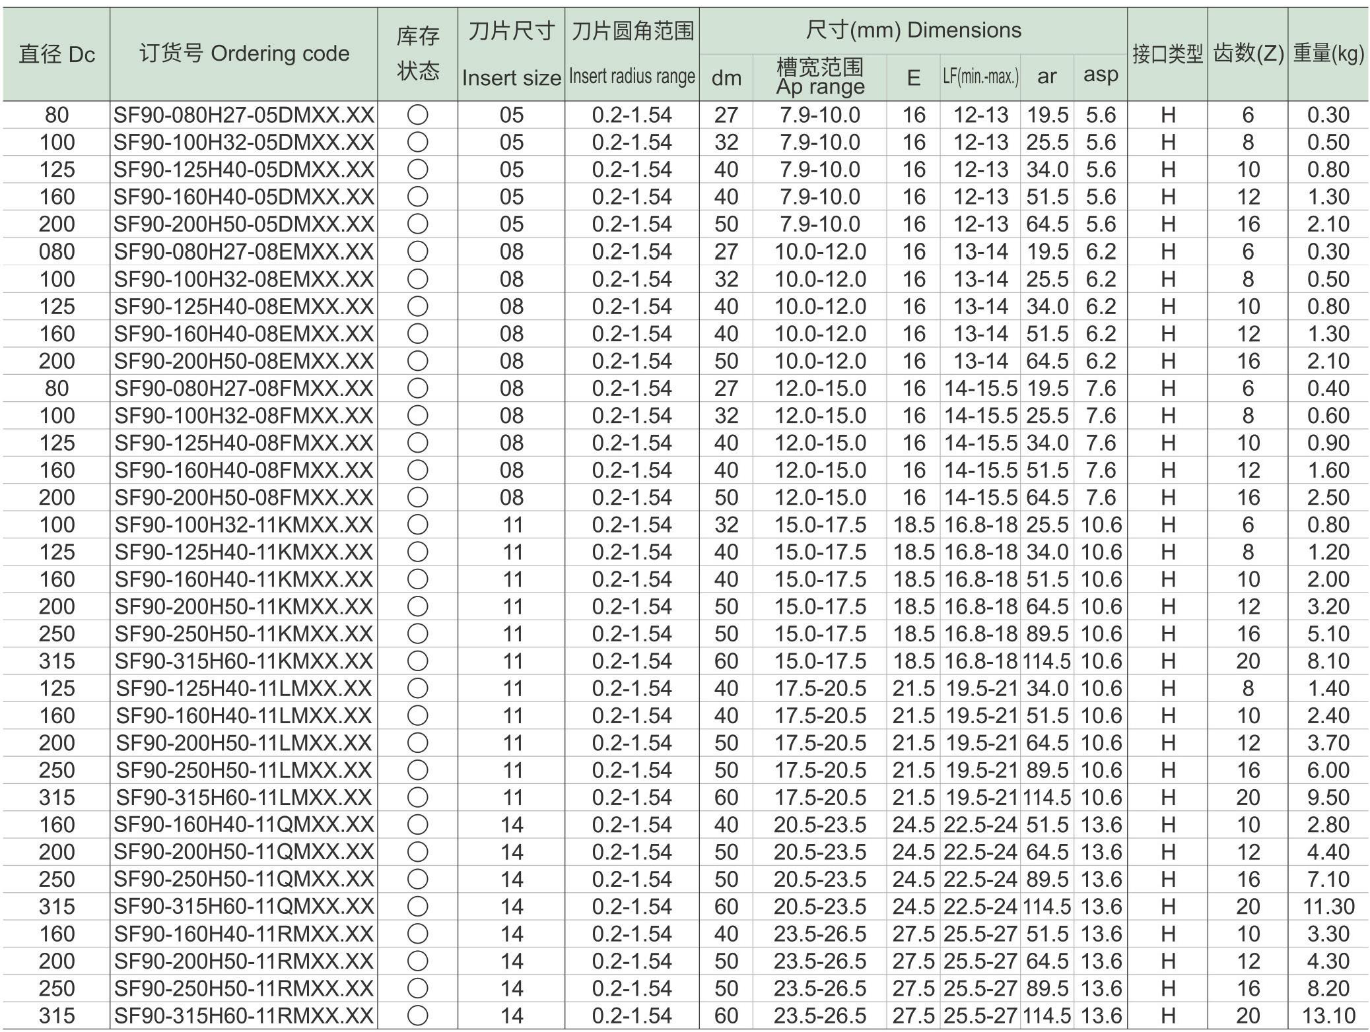Click ordering code SF90-250H50-11RMXX.XX
Screen dimensions: 1370x1032
pos(244,989)
